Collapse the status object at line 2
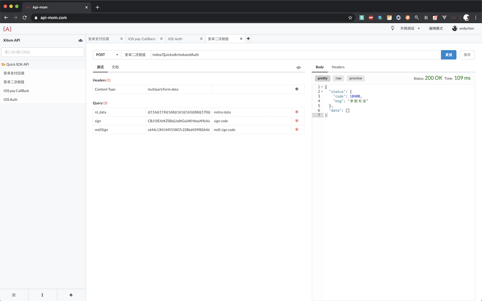Screen dimensions: 482x301 [x=322, y=92]
